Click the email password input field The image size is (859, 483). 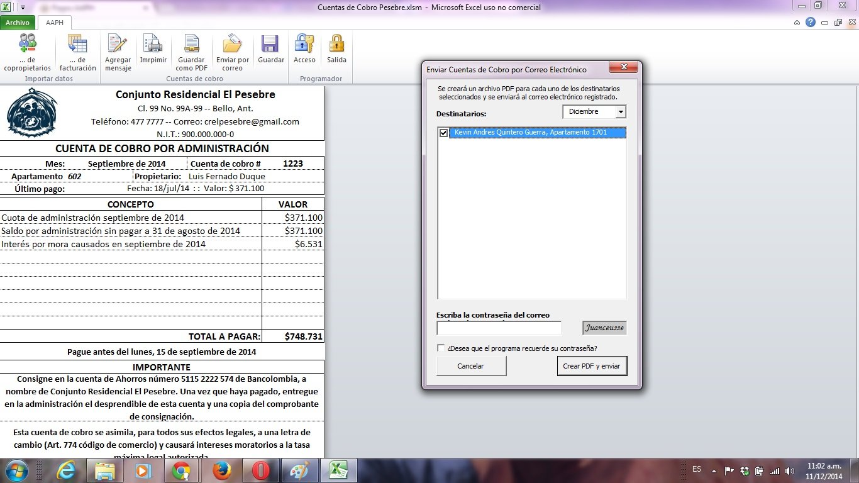point(499,328)
